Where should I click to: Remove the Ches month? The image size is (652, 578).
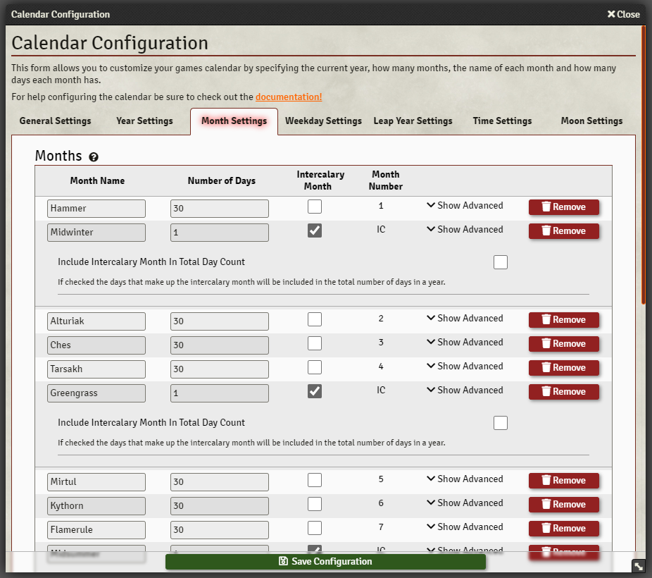(x=563, y=344)
